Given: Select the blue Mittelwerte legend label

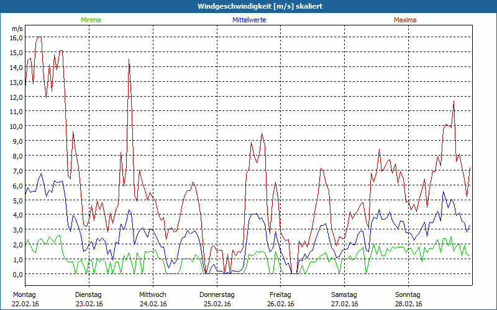Looking at the screenshot, I should click(249, 20).
